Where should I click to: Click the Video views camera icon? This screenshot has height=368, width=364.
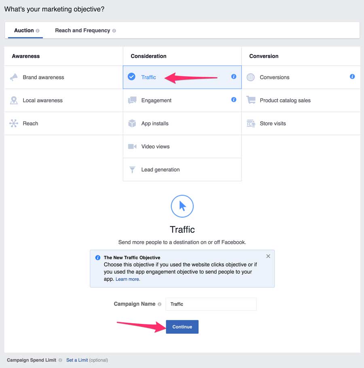(132, 147)
